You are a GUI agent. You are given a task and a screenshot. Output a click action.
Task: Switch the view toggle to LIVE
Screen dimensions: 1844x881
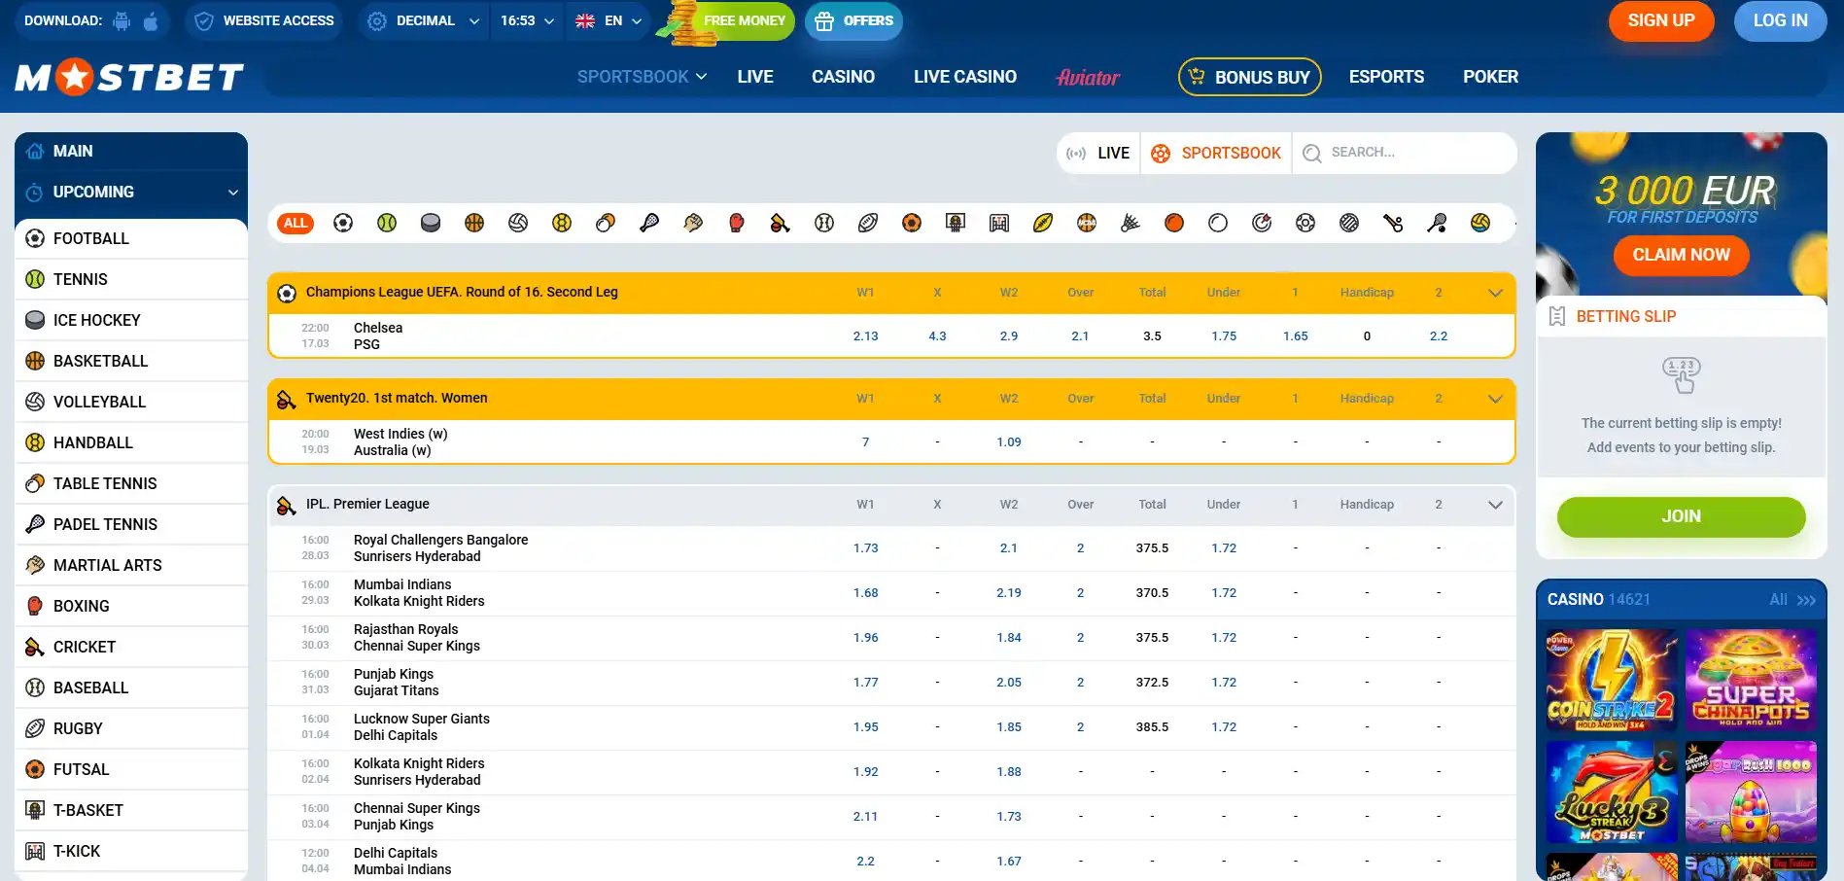tap(1098, 153)
